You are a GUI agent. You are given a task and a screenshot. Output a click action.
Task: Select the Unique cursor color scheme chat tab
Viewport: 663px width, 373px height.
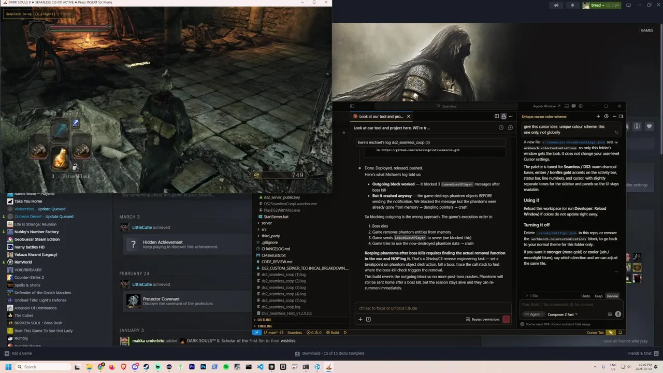click(x=544, y=117)
